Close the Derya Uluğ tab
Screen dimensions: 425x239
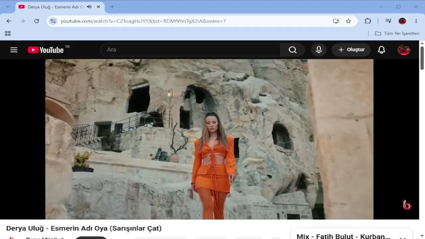pos(98,7)
